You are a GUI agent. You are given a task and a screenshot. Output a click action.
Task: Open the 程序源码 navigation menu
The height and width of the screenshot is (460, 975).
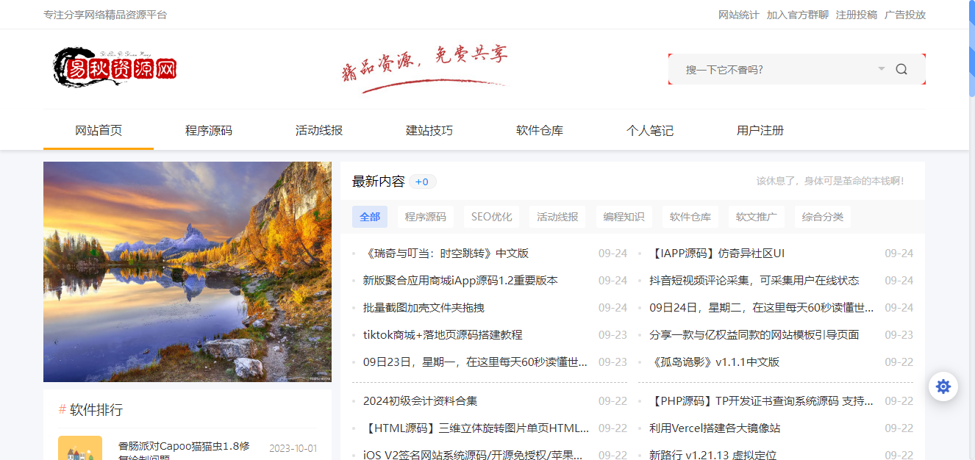(x=209, y=131)
